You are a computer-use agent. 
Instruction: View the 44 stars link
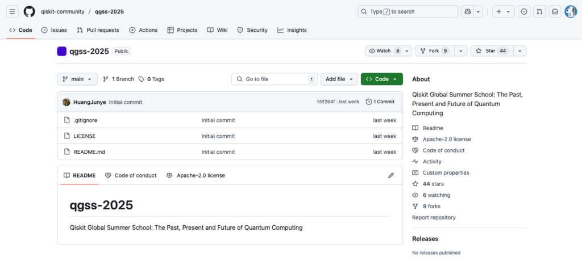[428, 184]
